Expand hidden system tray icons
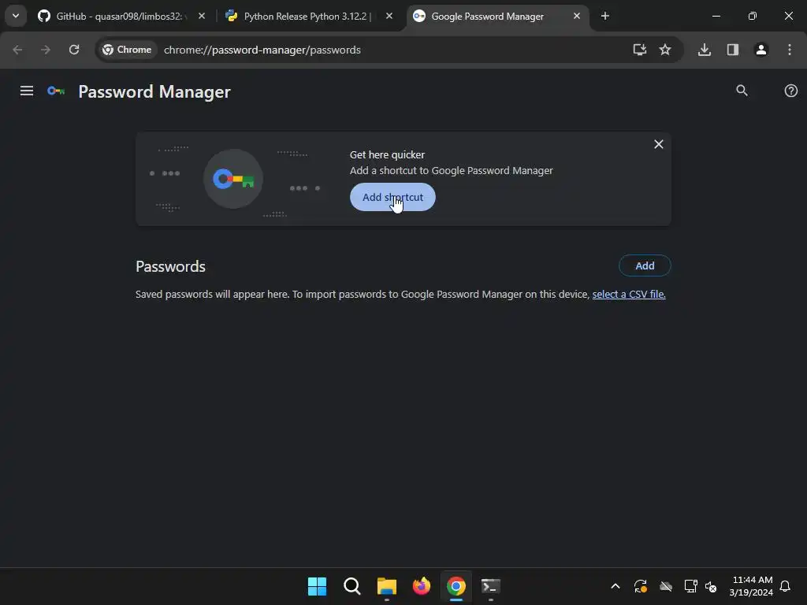This screenshot has width=807, height=605. 615,586
